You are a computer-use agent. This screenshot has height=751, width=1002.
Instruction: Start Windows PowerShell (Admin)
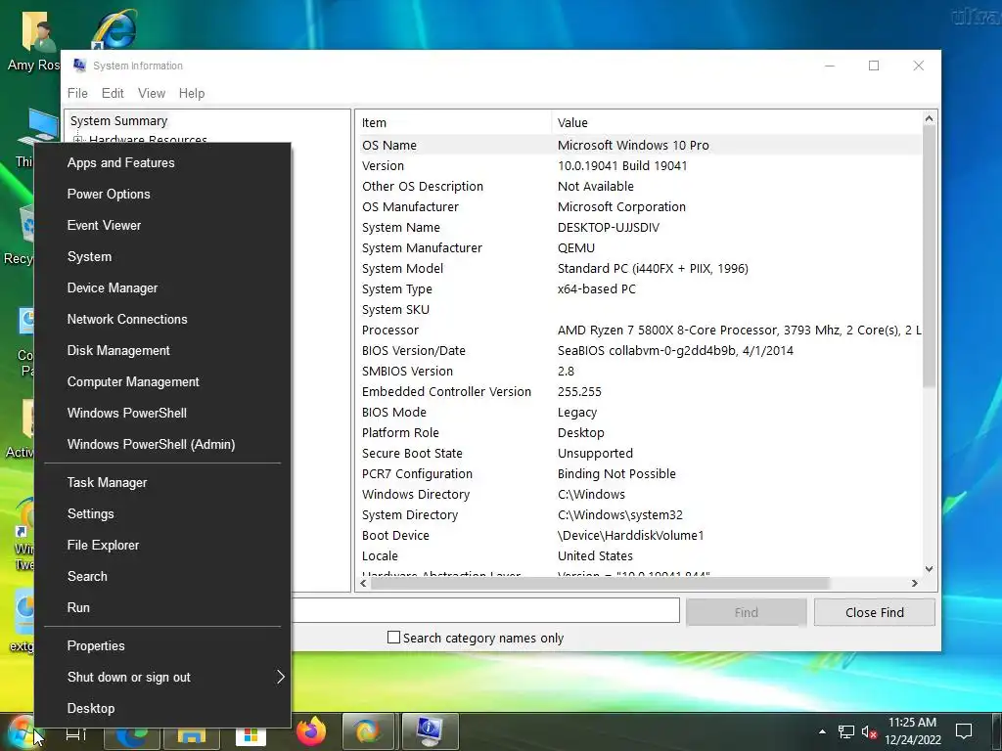coord(162,445)
